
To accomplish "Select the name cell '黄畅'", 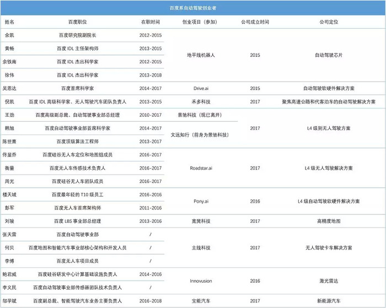I will click(x=9, y=48).
